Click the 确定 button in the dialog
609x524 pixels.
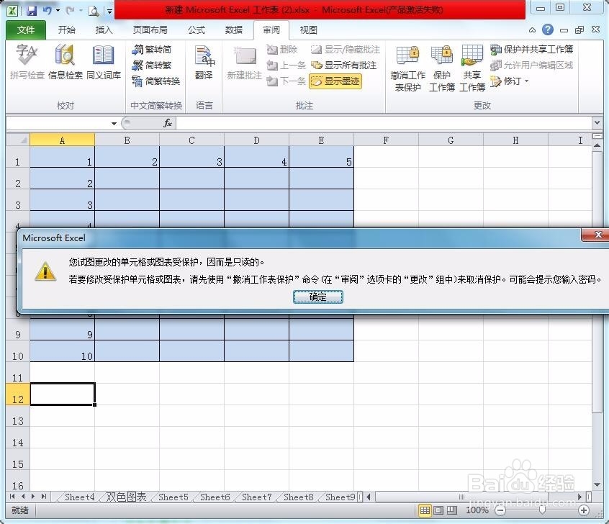point(317,297)
